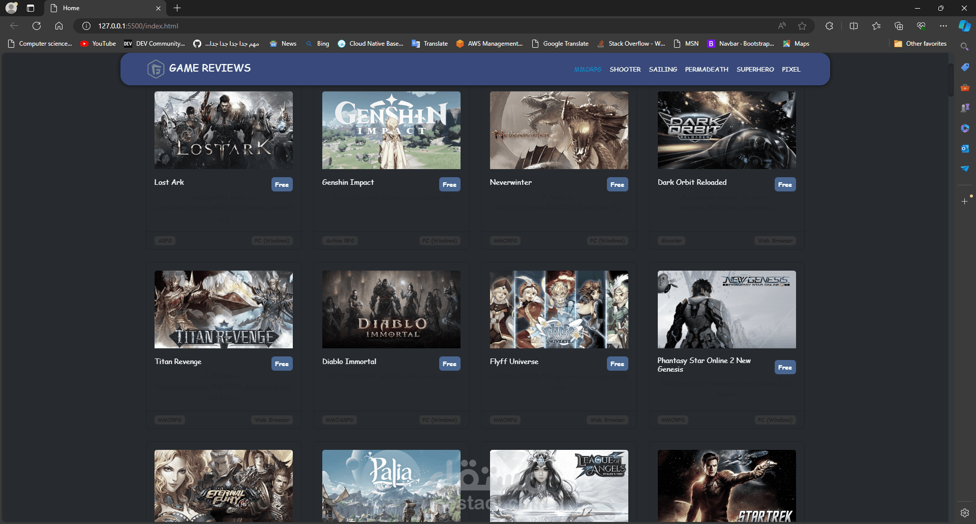Open Collections in the toolbar
Screen dimensions: 976x524
click(899, 26)
